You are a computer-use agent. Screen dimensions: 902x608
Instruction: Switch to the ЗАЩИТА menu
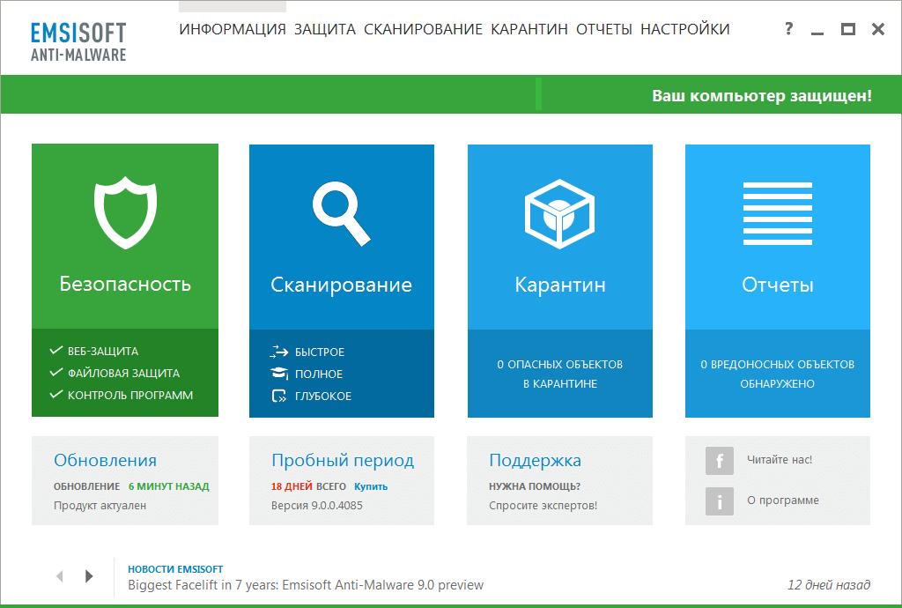tap(325, 28)
